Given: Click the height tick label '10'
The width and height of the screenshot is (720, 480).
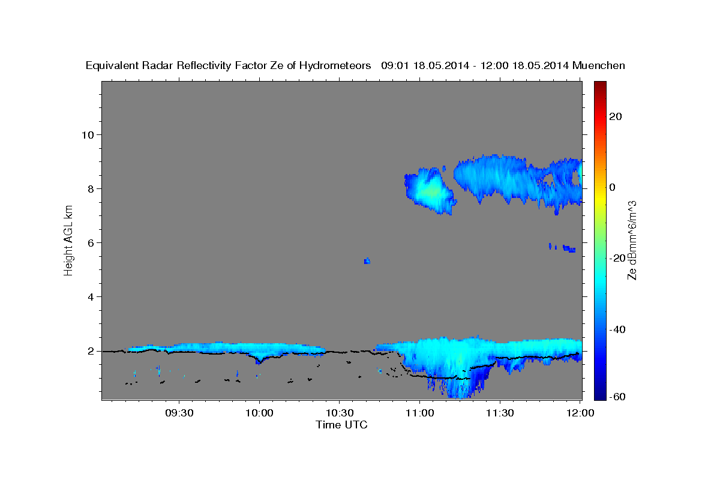Looking at the screenshot, I should tap(87, 134).
